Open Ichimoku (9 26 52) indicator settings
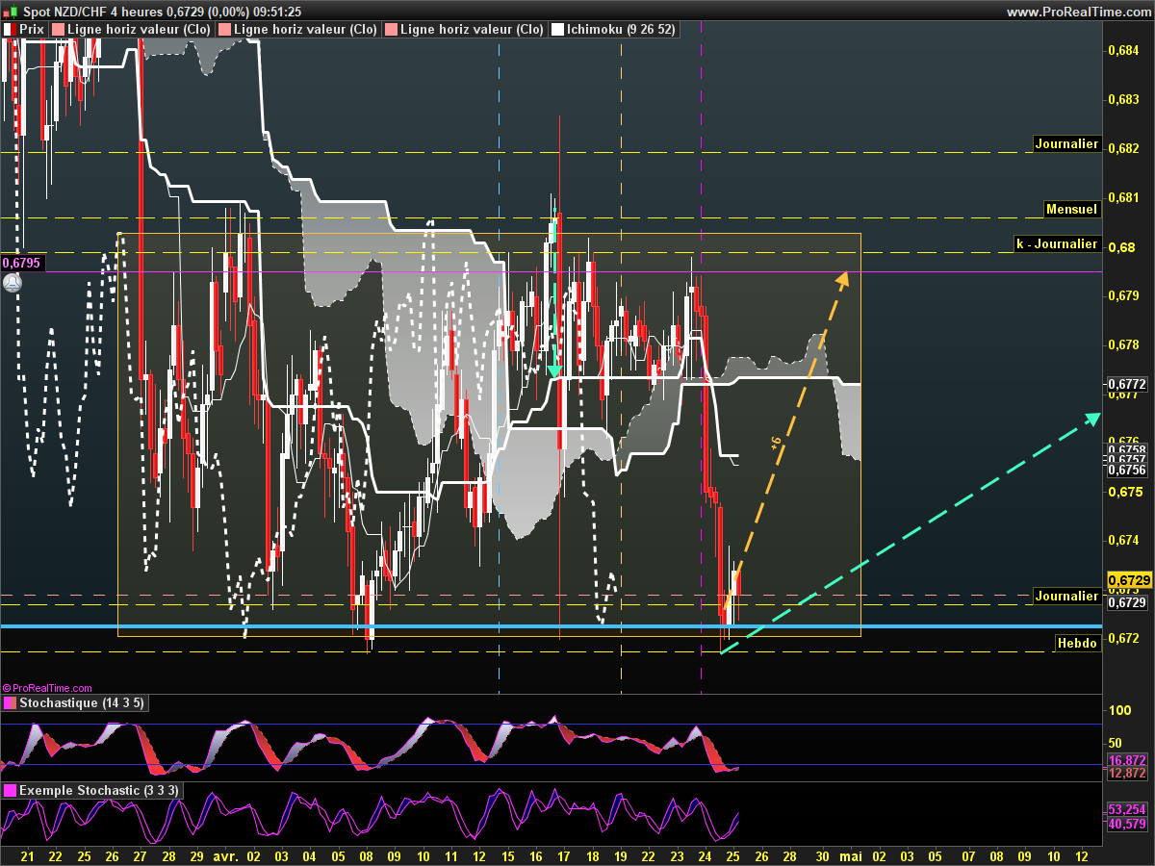Screen dimensions: 1155x866 [x=622, y=30]
